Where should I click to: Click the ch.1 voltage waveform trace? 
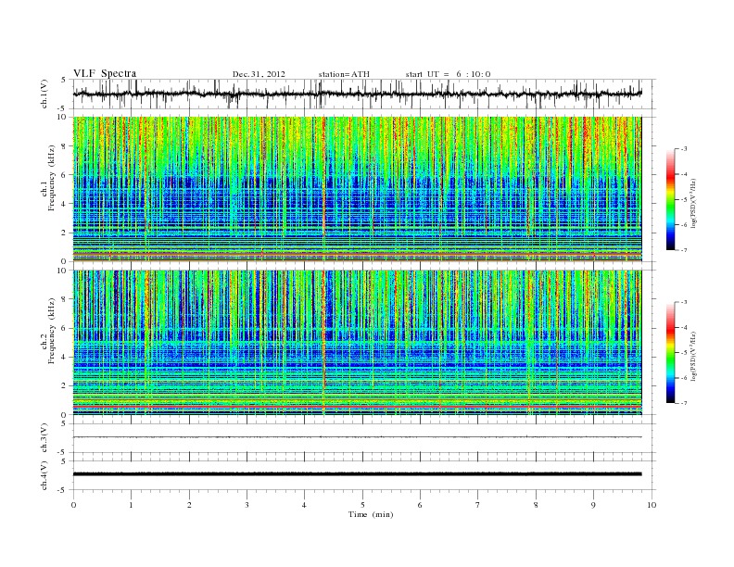point(357,94)
